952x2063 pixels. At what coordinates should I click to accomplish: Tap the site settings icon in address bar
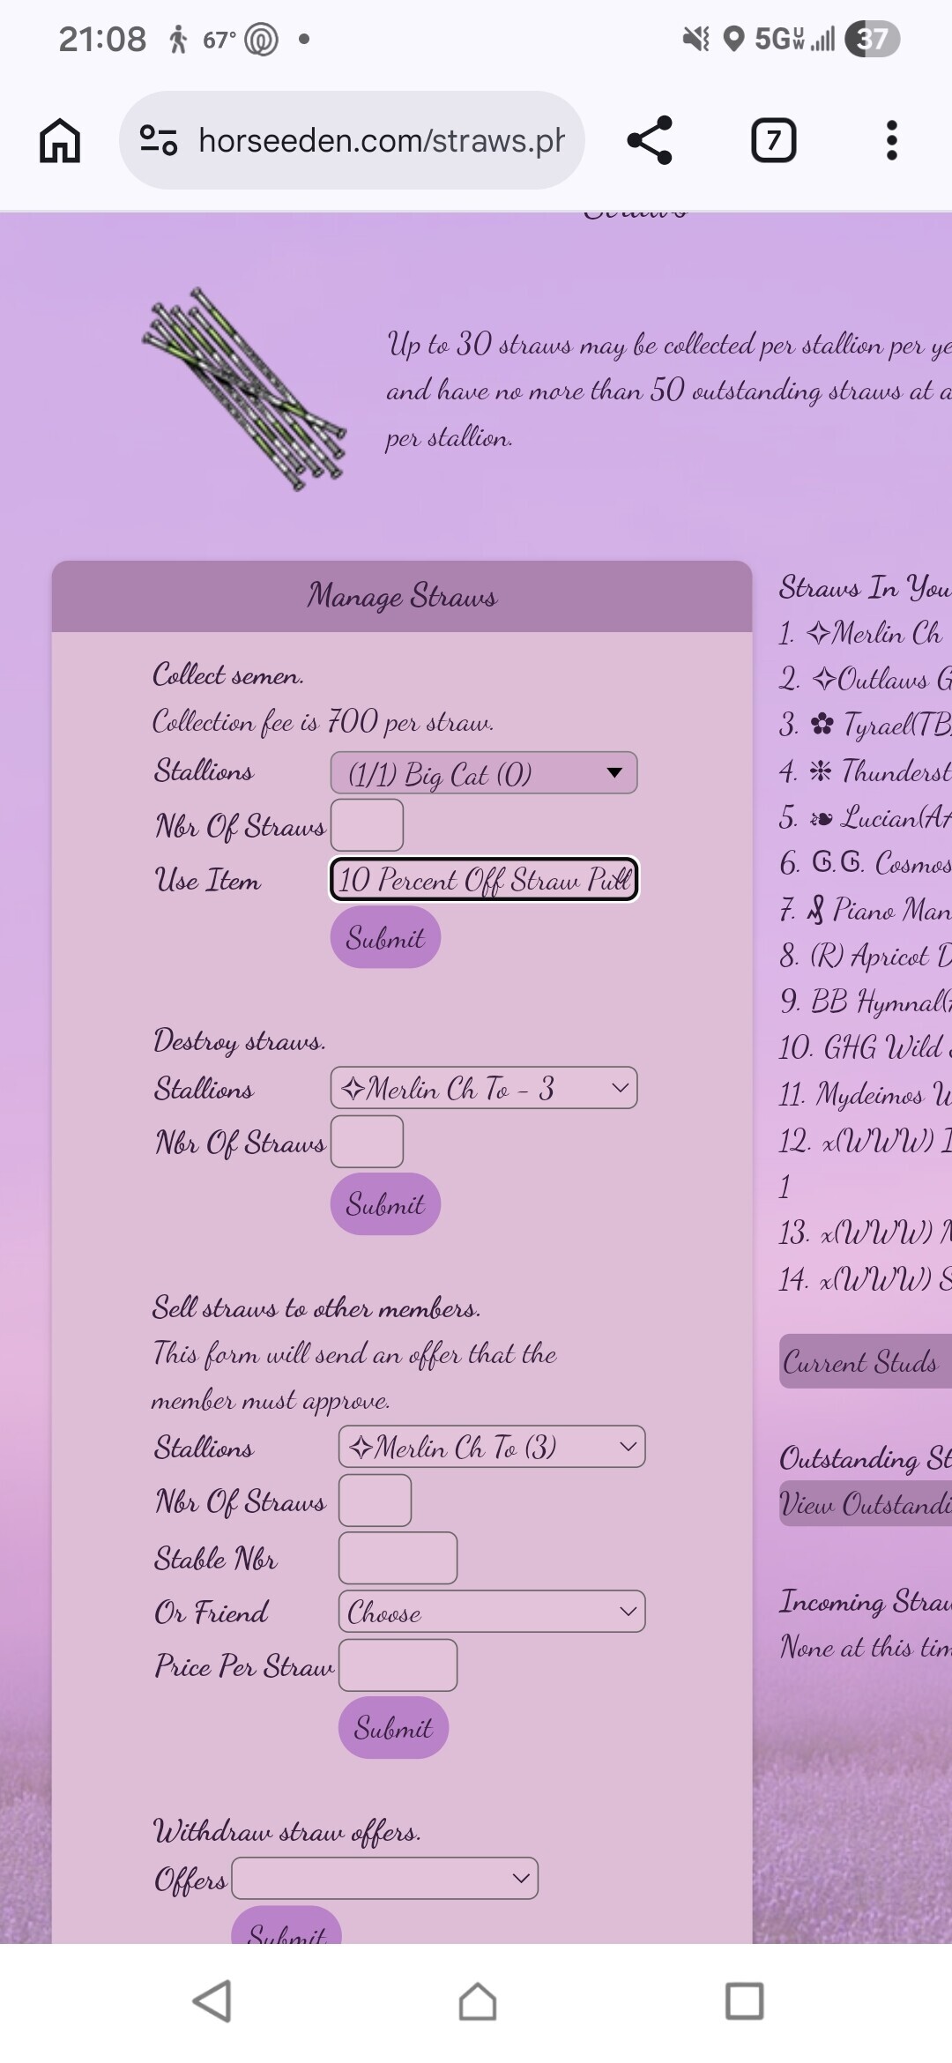click(159, 140)
